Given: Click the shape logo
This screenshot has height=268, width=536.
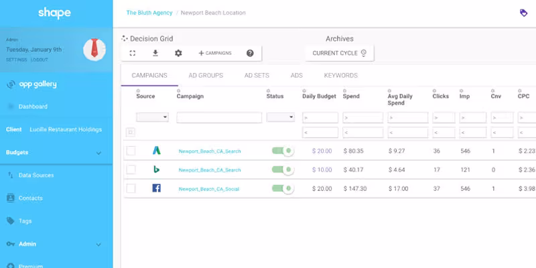Looking at the screenshot, I should 54,13.
